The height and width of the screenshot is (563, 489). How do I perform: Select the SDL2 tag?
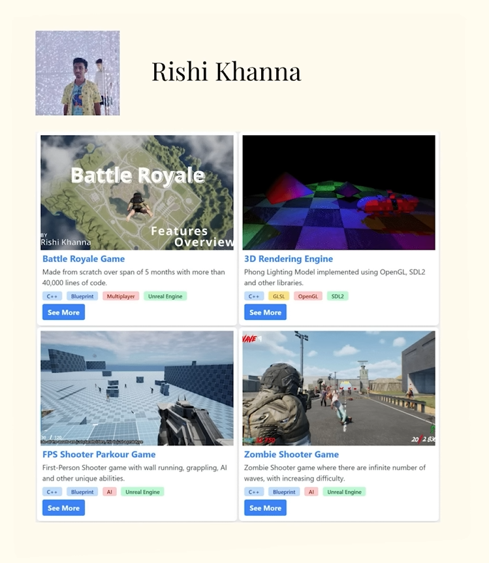[338, 297]
